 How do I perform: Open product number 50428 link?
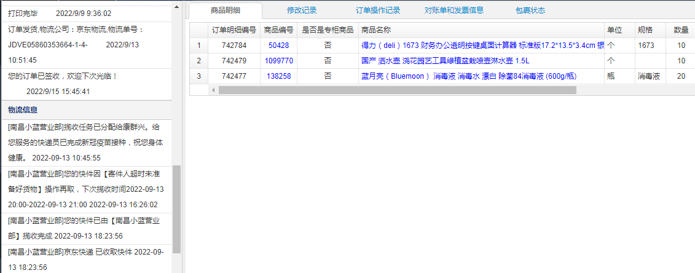click(279, 45)
